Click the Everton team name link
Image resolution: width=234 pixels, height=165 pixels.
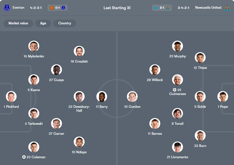click(x=18, y=8)
